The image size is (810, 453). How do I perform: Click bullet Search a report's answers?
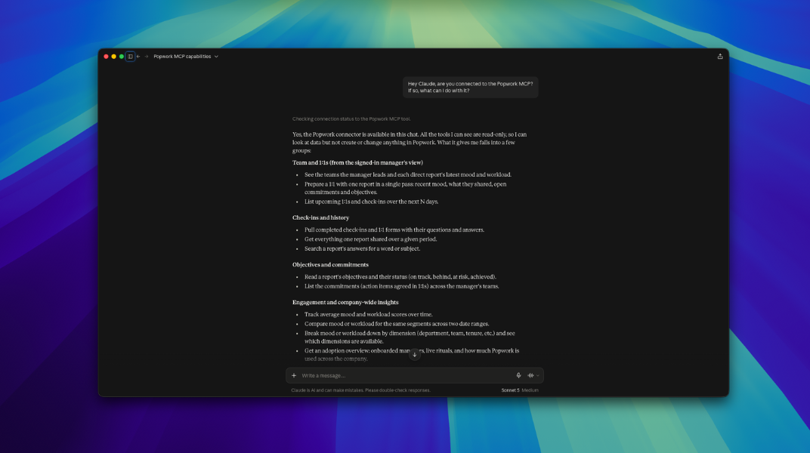[362, 248]
